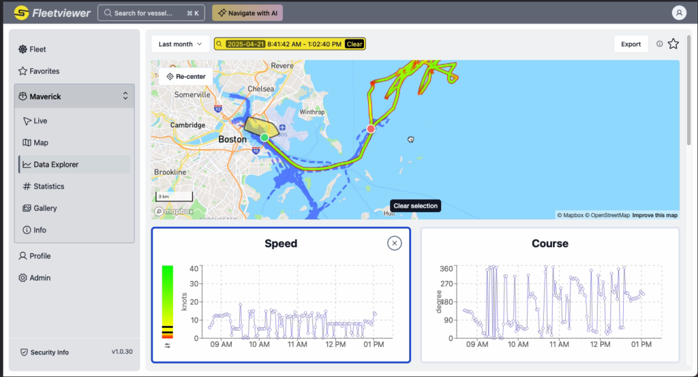Image resolution: width=698 pixels, height=377 pixels.
Task: Collapse the Maverick vessel section
Action: (125, 97)
